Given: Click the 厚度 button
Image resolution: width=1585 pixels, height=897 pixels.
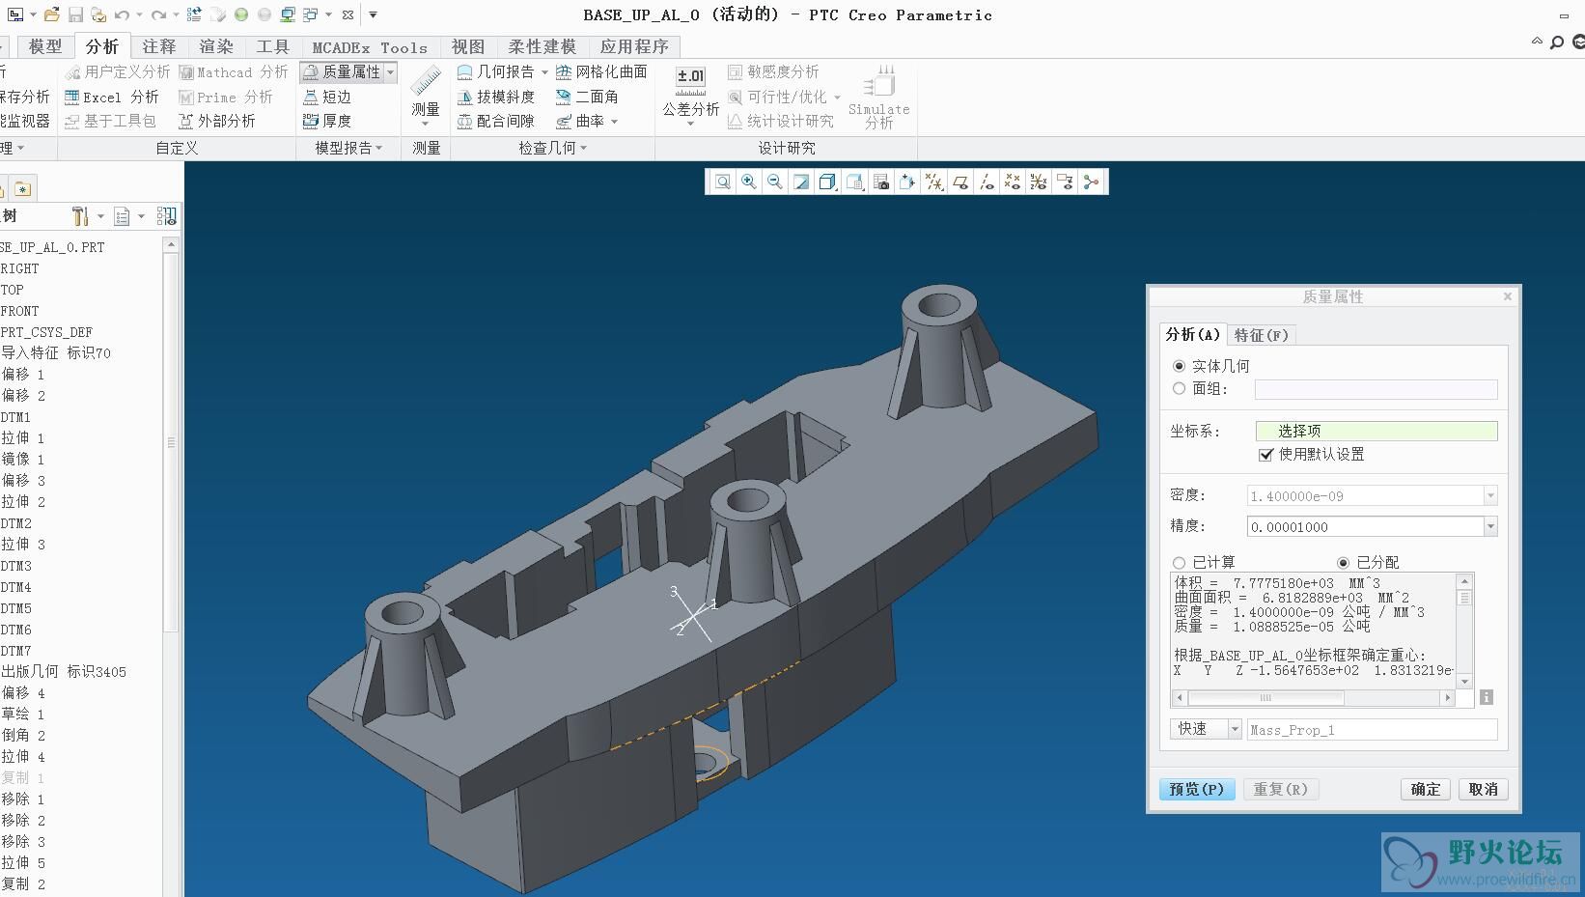Looking at the screenshot, I should coord(327,121).
